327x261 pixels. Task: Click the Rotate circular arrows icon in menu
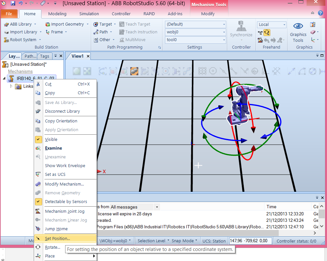38,247
